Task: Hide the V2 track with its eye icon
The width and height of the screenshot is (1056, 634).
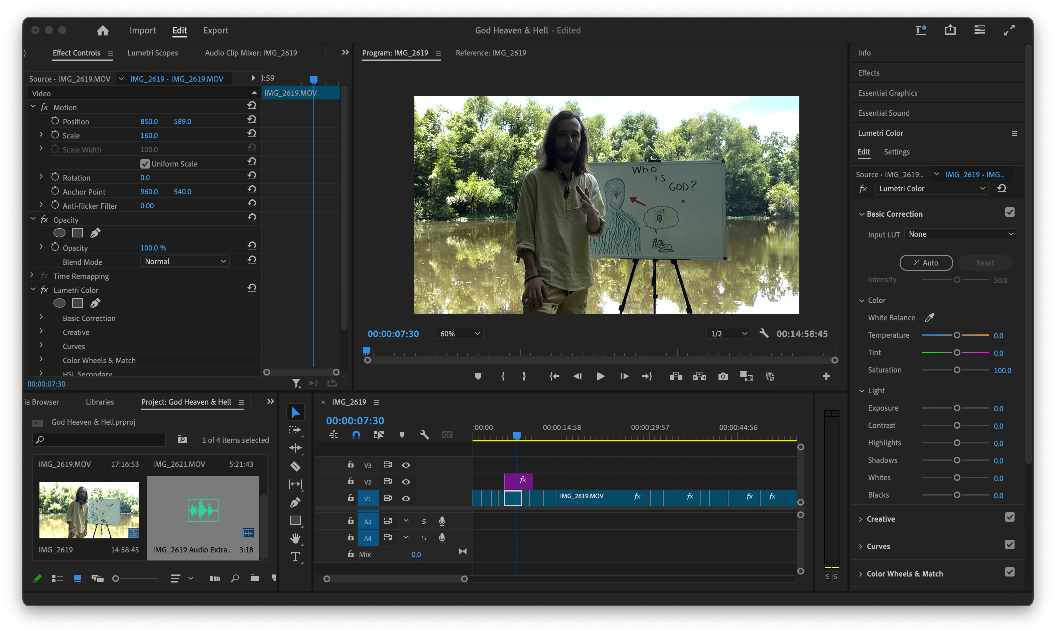Action: 406,482
